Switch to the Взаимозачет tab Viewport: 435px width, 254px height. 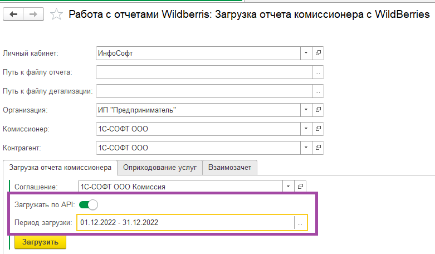click(229, 168)
